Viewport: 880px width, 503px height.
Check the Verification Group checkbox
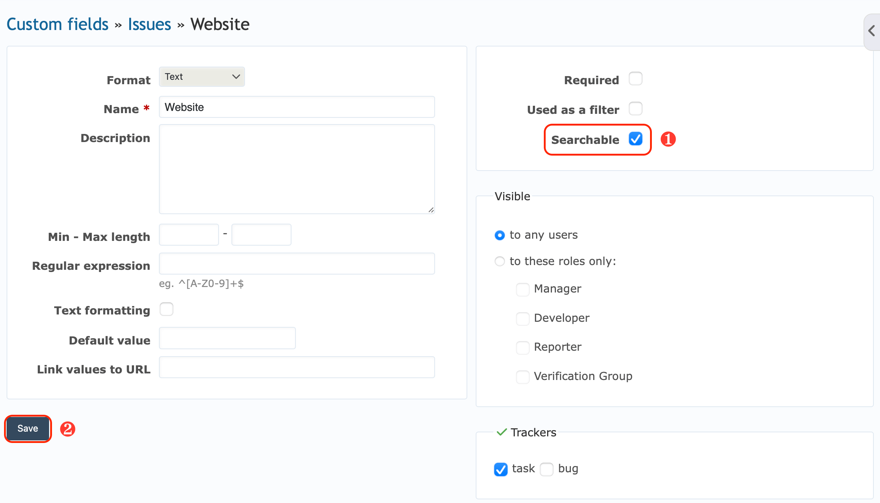click(x=523, y=377)
